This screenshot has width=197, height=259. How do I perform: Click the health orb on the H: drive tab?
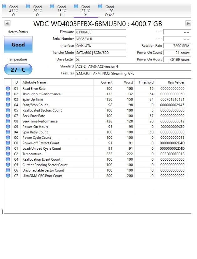pos(52,6)
